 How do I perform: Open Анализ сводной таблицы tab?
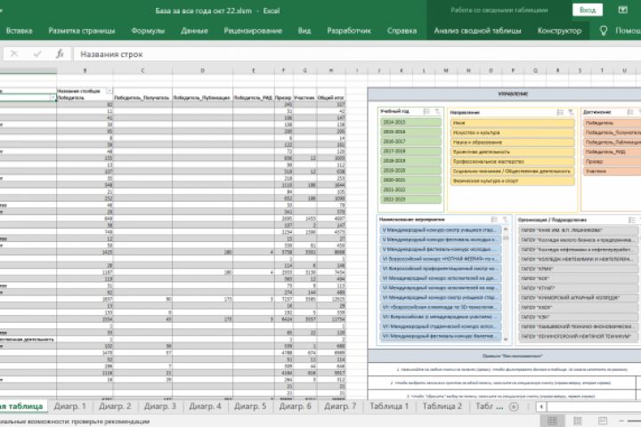477,30
